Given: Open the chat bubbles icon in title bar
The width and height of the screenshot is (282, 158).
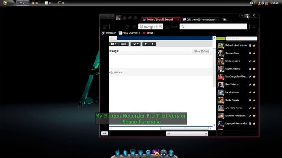Looking at the screenshot, I should [130, 18].
